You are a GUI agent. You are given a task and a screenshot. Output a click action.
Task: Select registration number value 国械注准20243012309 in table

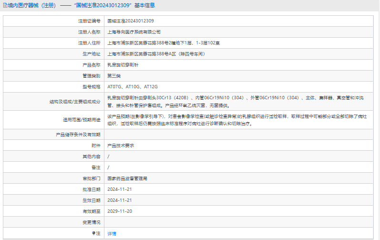(x=131, y=21)
